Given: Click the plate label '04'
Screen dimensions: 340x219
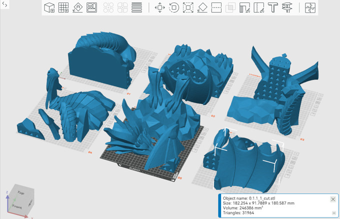Looking at the screenshot, I should (90, 152).
